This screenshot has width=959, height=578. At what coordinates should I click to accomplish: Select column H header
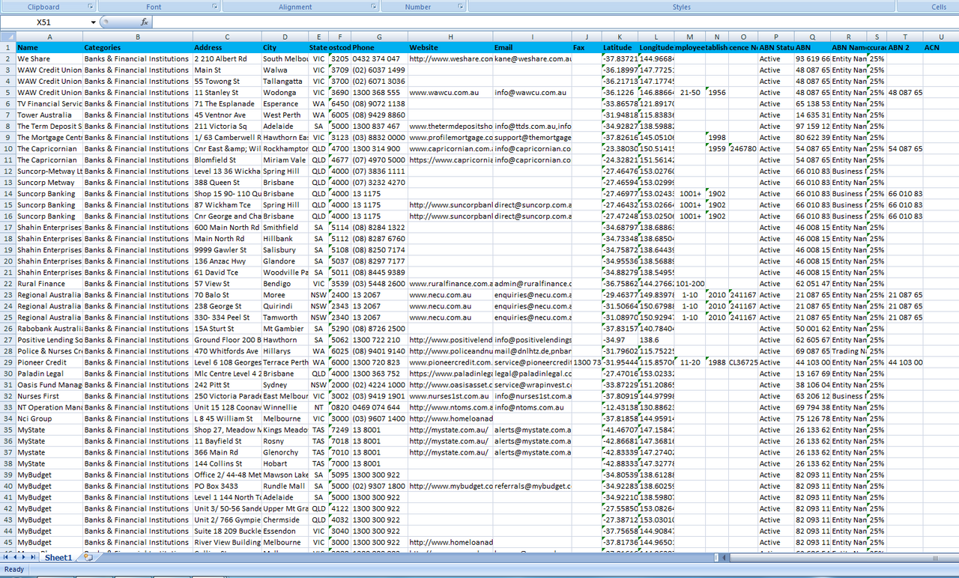point(450,36)
